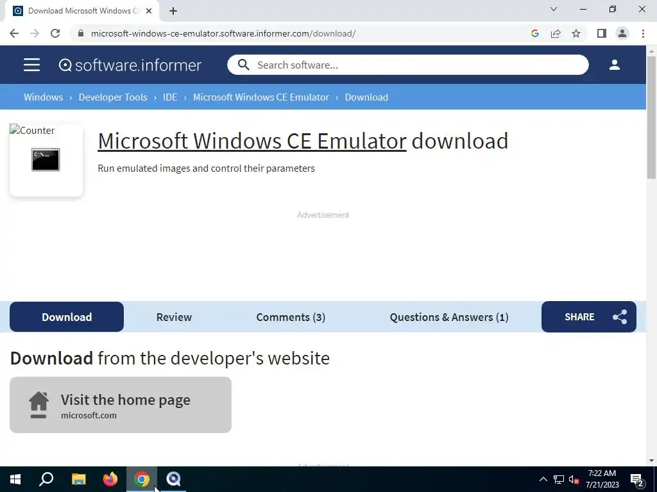
Task: Open the Questions & Answers (1) tab
Action: tap(449, 316)
